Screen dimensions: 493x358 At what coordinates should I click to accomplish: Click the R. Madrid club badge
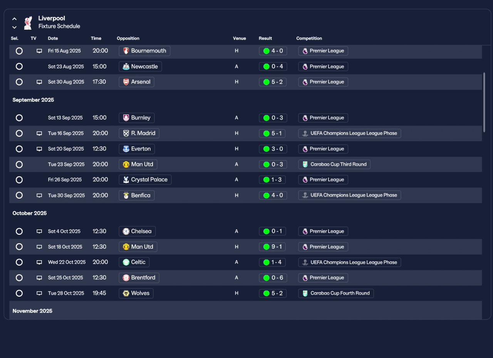coord(126,133)
